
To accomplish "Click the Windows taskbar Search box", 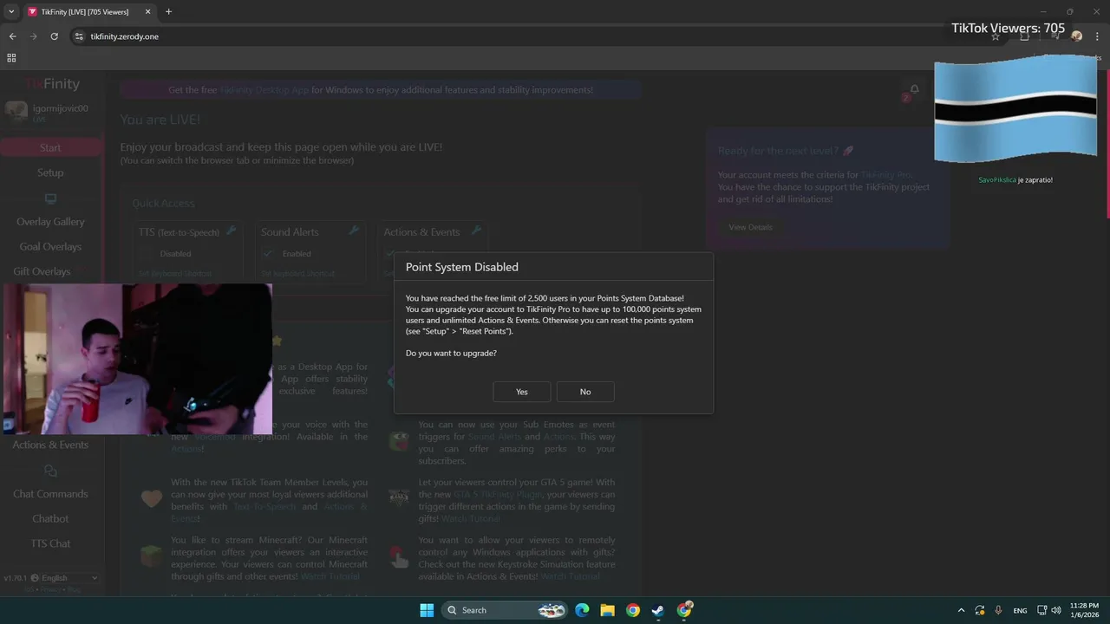I will pyautogui.click(x=506, y=610).
